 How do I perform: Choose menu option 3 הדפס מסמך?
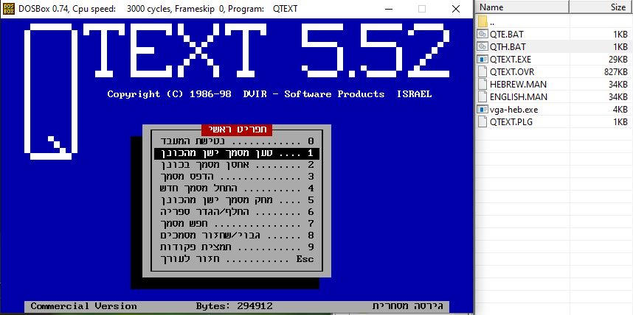pos(237,177)
